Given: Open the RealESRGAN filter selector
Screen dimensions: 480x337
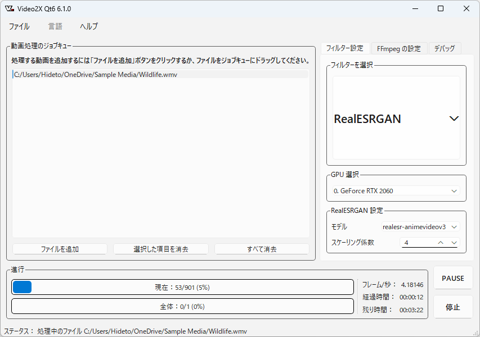Looking at the screenshot, I should coord(396,119).
